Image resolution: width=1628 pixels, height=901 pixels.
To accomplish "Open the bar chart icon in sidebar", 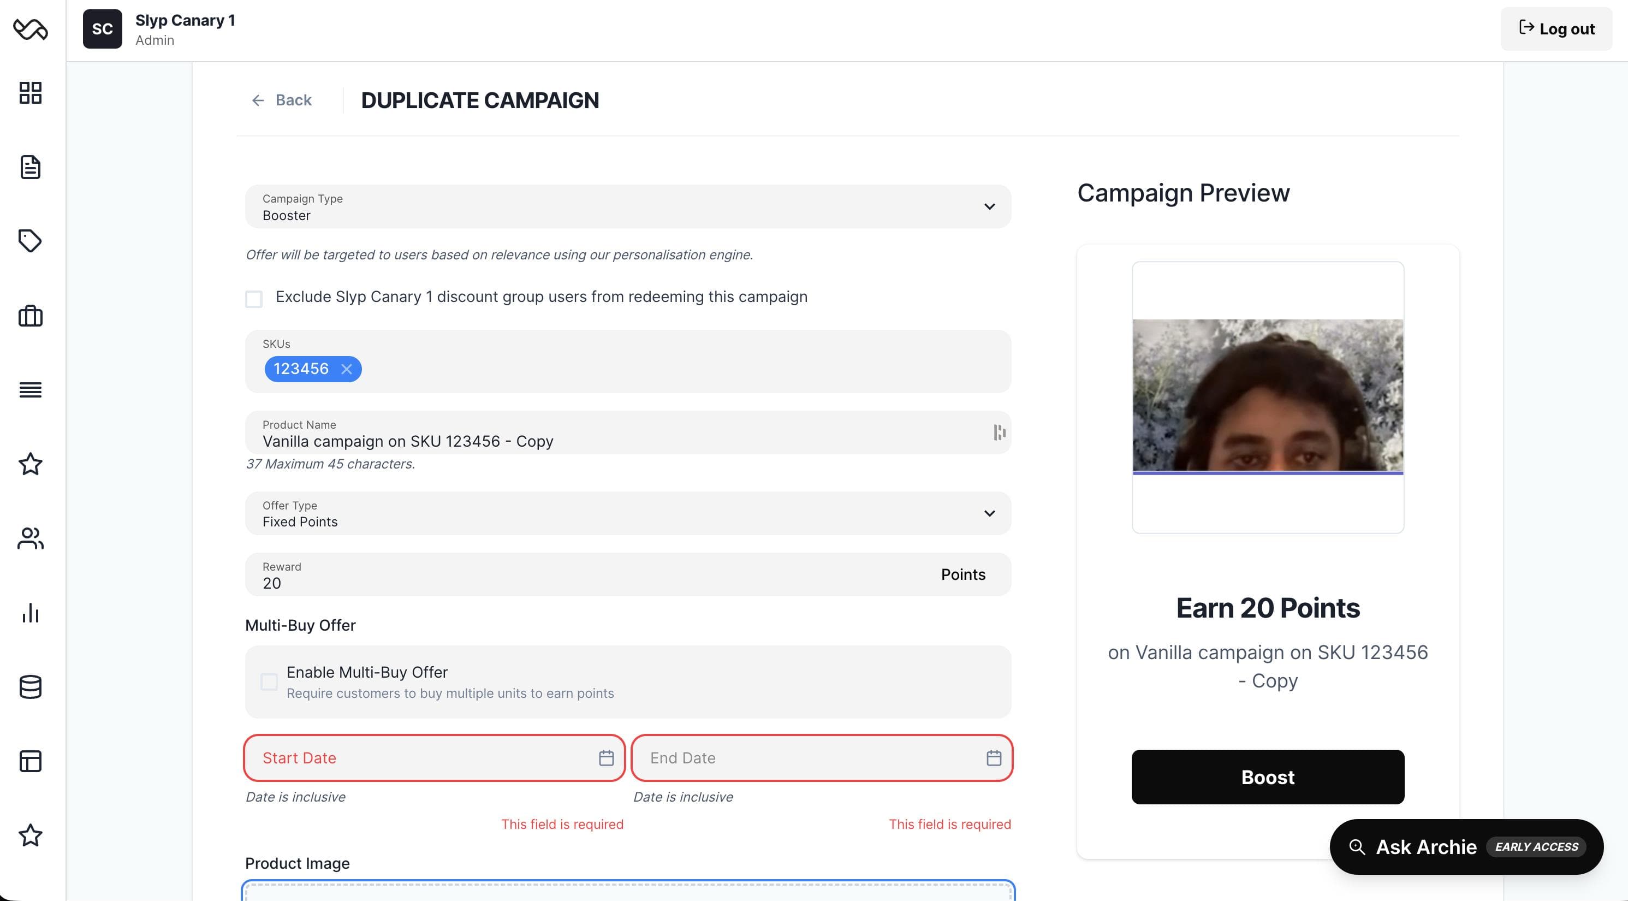I will (31, 613).
